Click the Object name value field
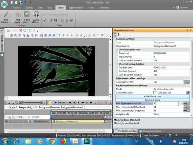The height and width of the screenshot is (145, 193). (171, 46)
